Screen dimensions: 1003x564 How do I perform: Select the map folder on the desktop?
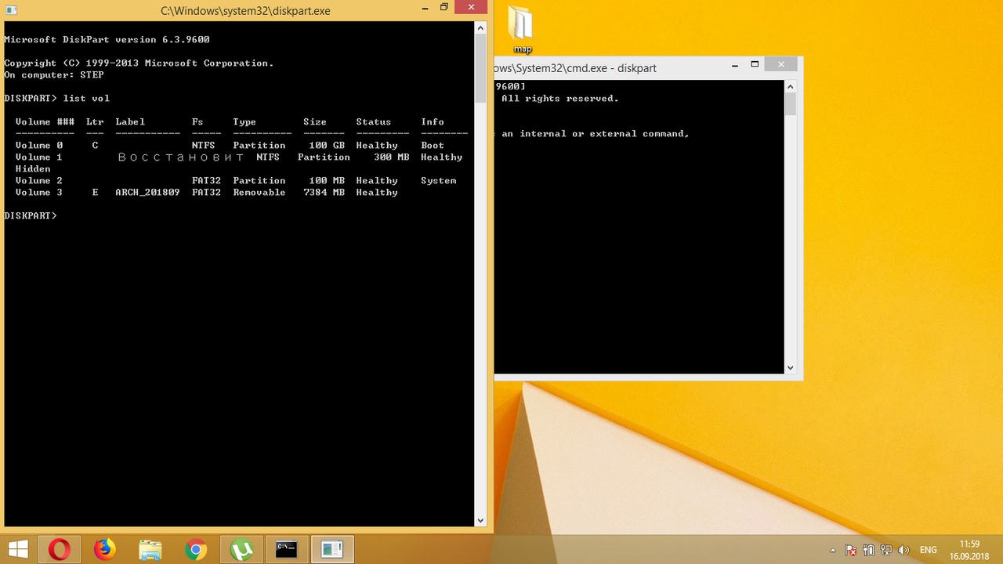[522, 30]
